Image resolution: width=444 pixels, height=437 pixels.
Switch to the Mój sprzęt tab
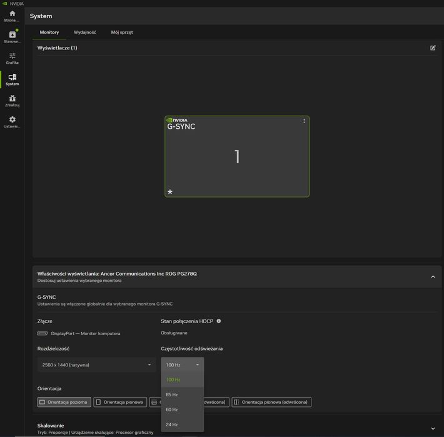[122, 33]
